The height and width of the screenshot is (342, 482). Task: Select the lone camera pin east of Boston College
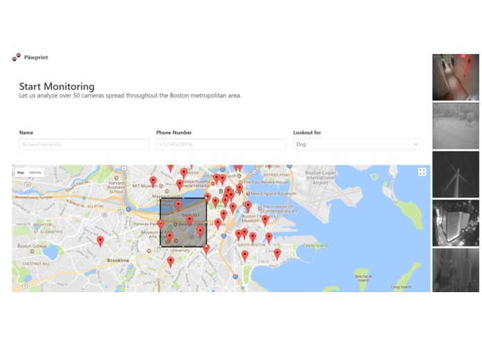100,242
